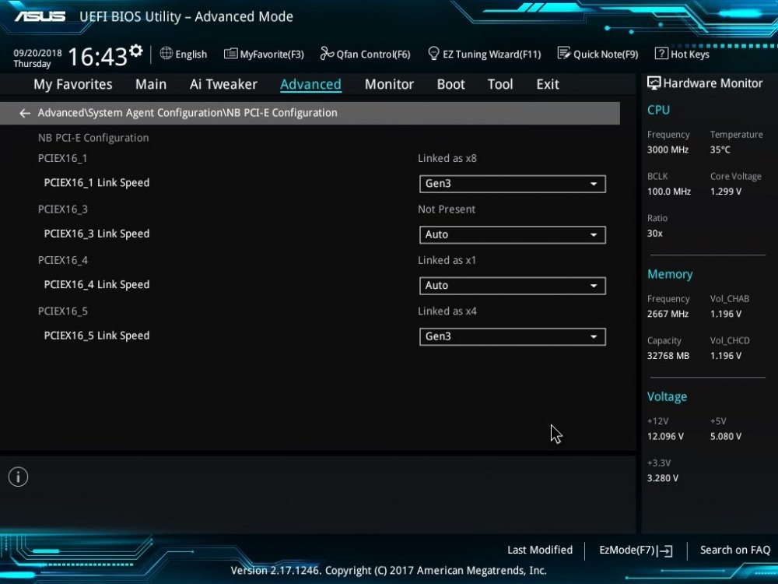Click the Quick Note pencil icon
Viewport: 778px width, 584px height.
[x=564, y=53]
